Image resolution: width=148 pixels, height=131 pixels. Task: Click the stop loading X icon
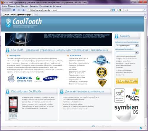[19, 10]
